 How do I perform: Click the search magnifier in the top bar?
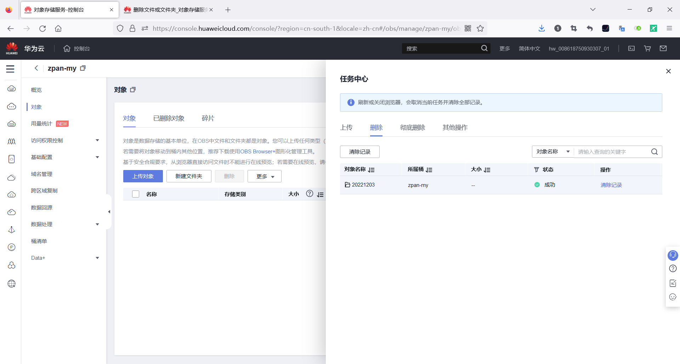pos(484,48)
